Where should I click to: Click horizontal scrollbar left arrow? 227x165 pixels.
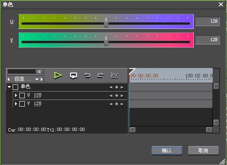[132, 130]
